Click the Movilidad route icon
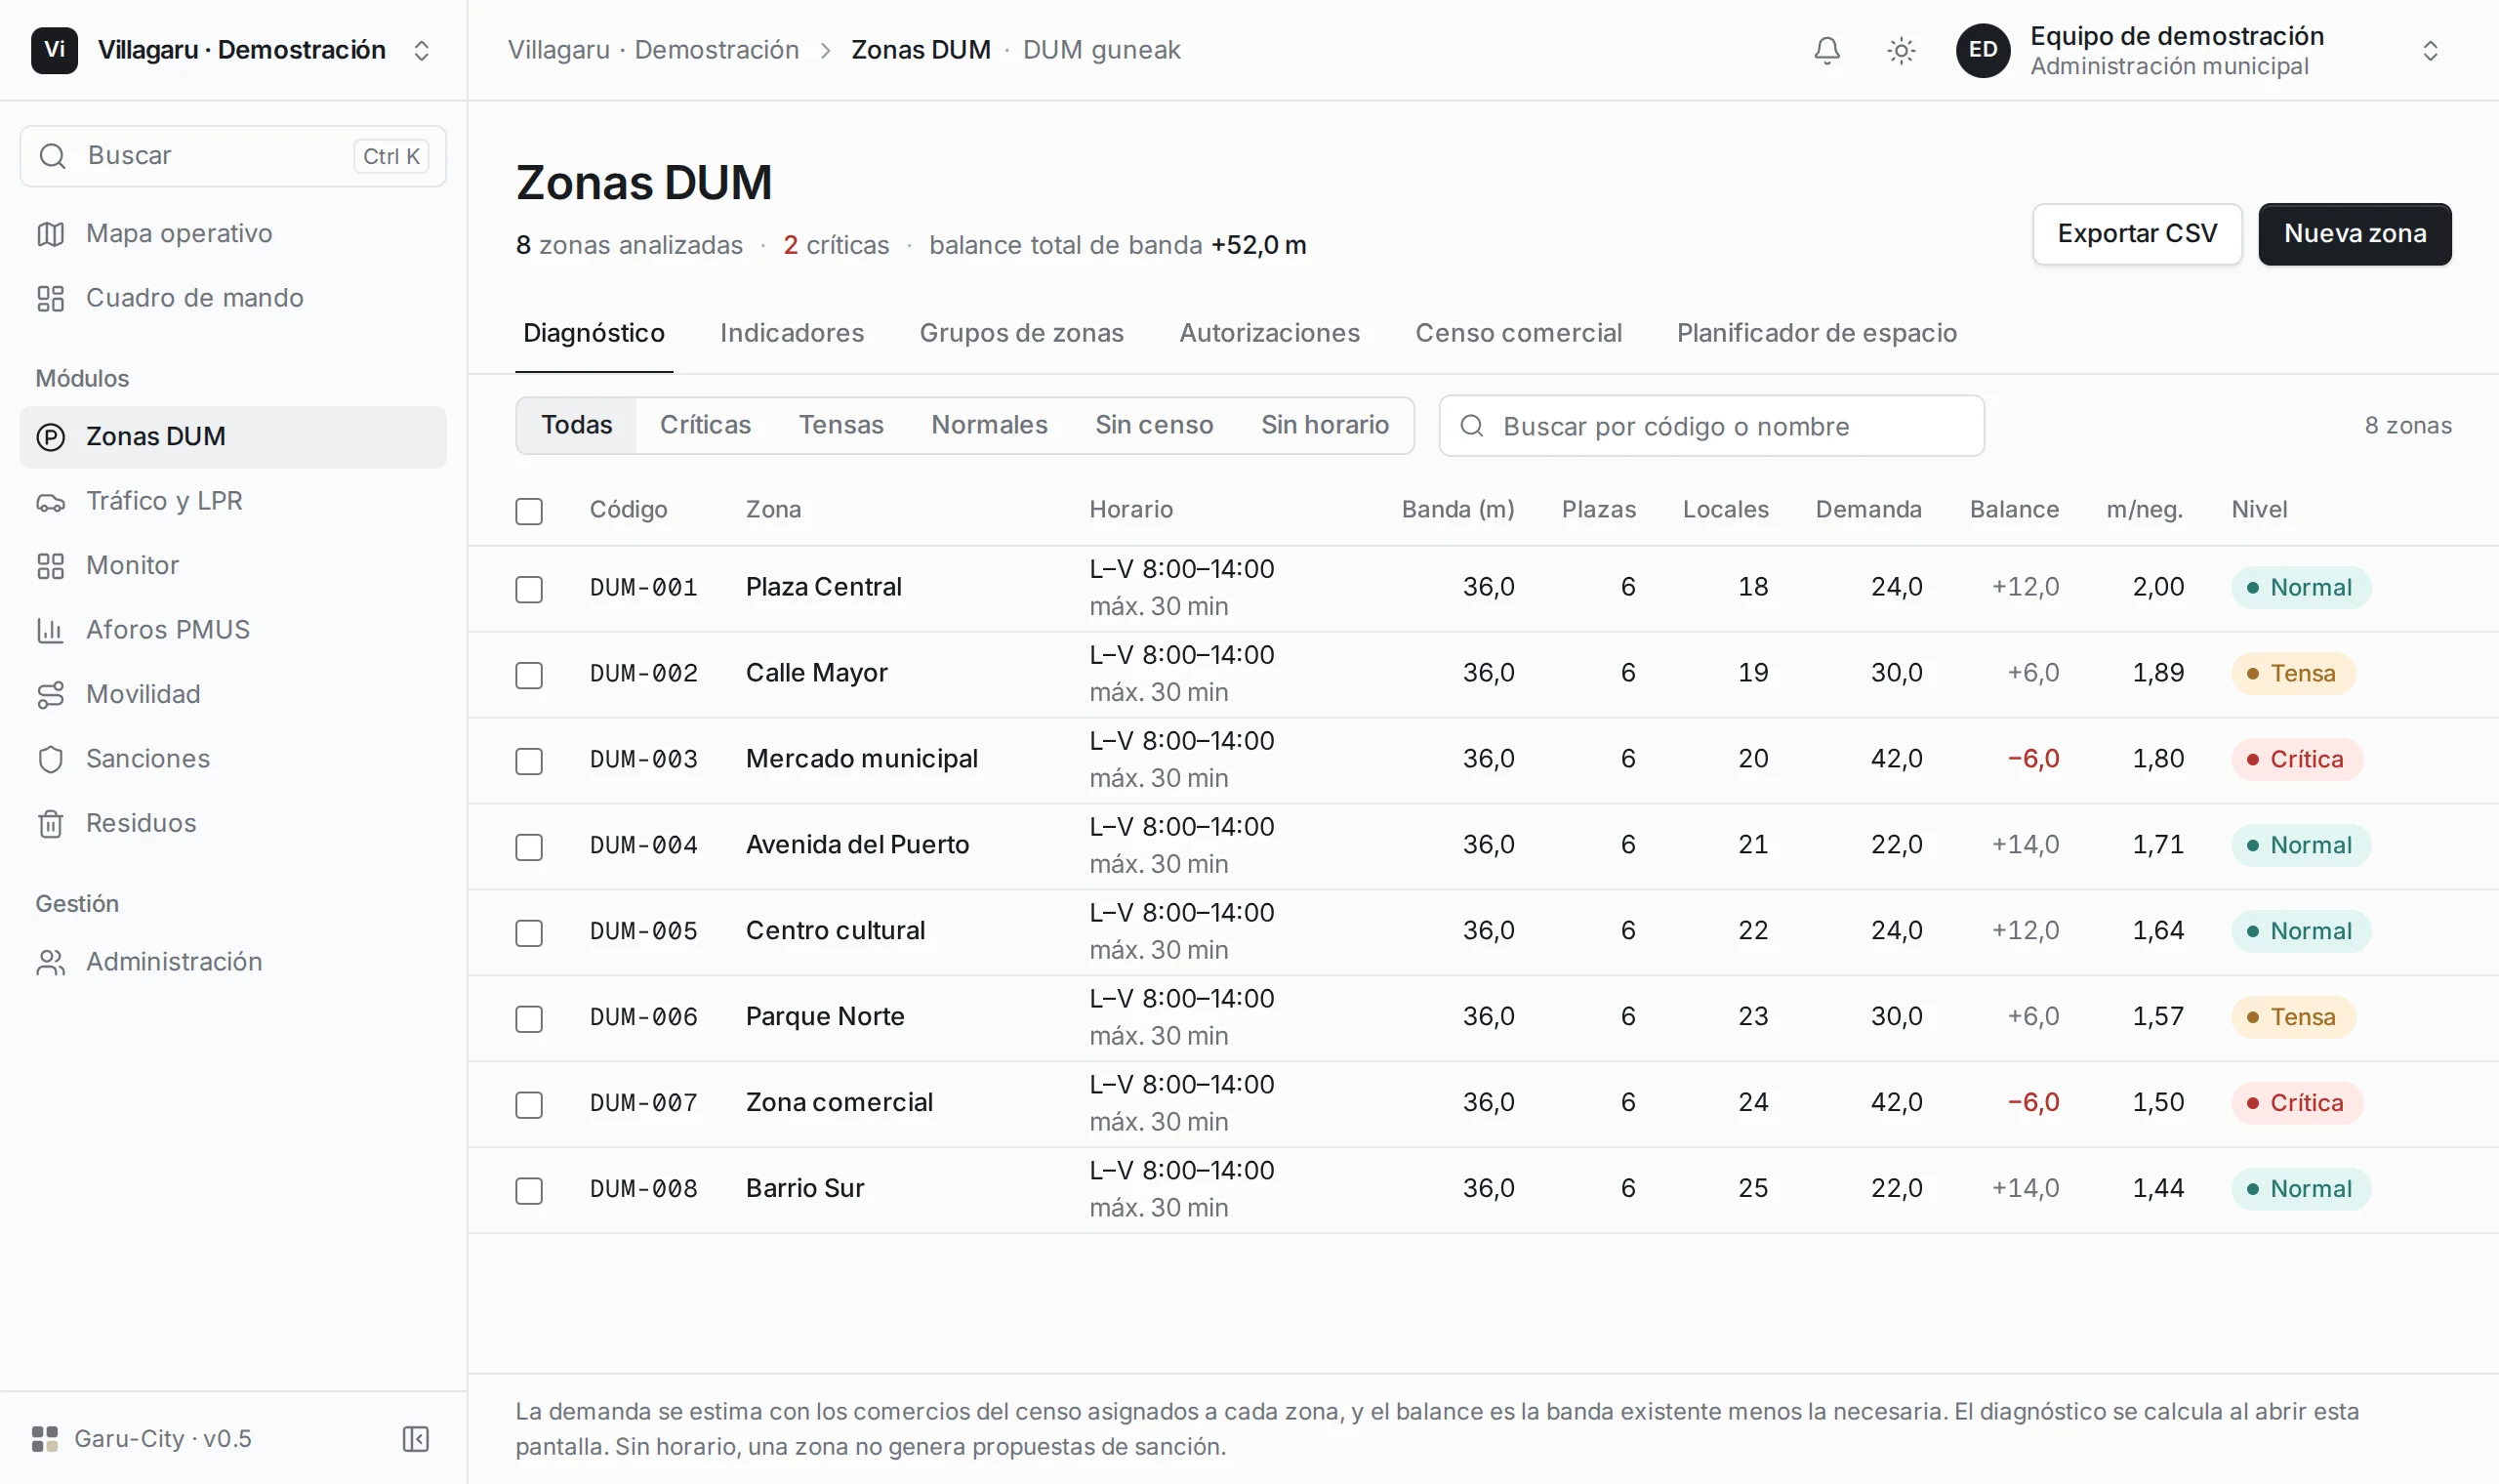Viewport: 2499px width, 1484px height. 51,695
